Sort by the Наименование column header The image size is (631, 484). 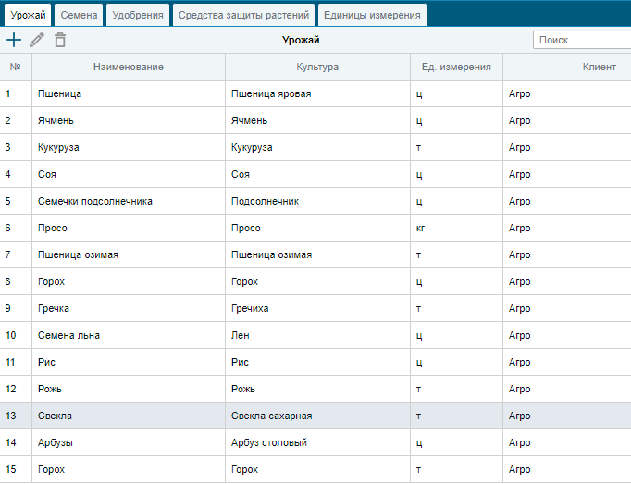click(x=129, y=67)
